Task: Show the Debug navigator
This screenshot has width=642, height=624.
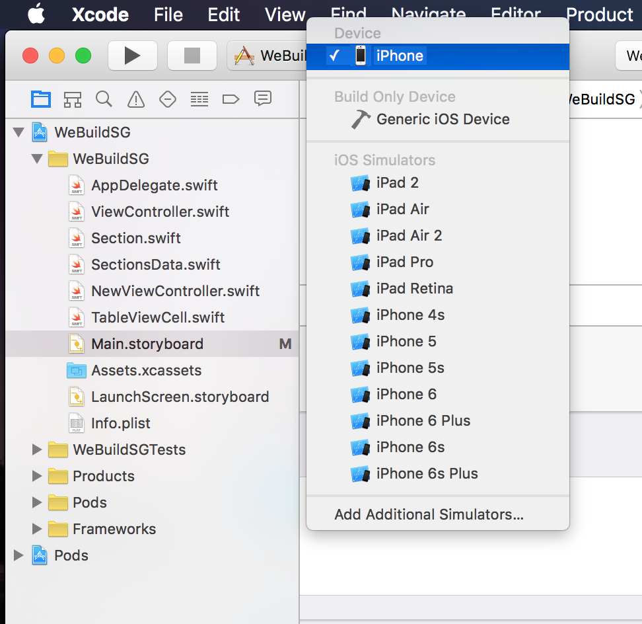Action: (x=199, y=99)
